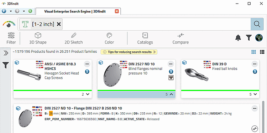
Task: Click the Compare parts tool
Action: pos(180,39)
